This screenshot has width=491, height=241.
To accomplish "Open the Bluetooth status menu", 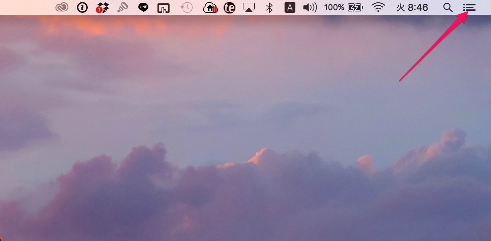I will 269,7.
